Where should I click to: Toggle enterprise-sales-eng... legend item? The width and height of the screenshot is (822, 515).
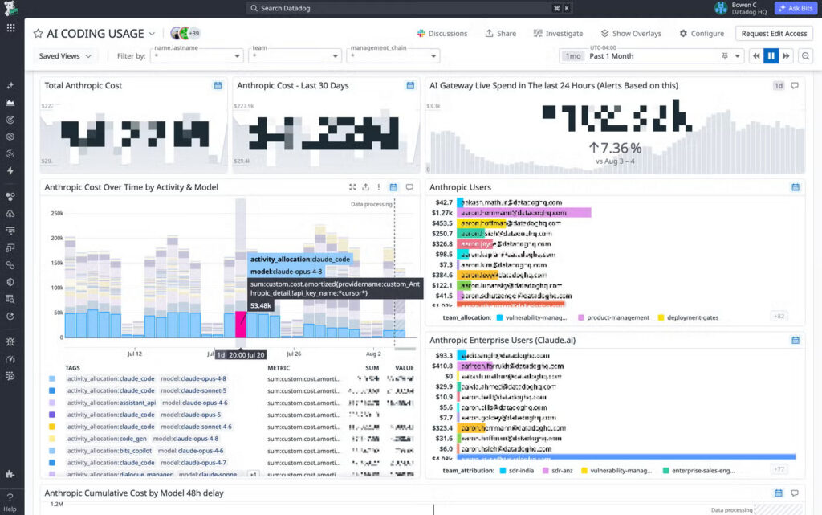(699, 471)
